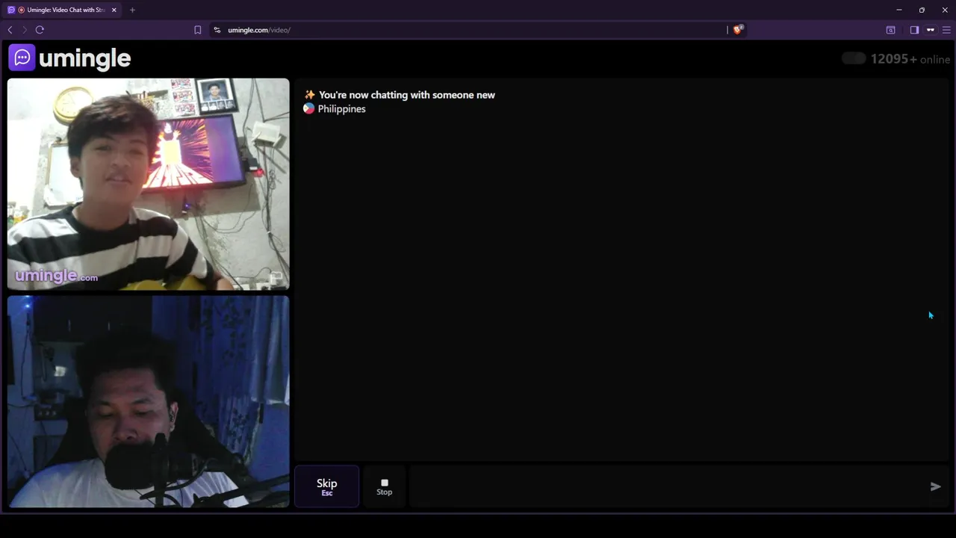This screenshot has height=538, width=956.
Task: Toggle the browser sidebar panel icon
Action: pos(914,30)
